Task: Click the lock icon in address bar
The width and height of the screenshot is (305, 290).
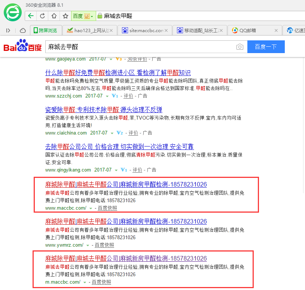Action: [100, 16]
